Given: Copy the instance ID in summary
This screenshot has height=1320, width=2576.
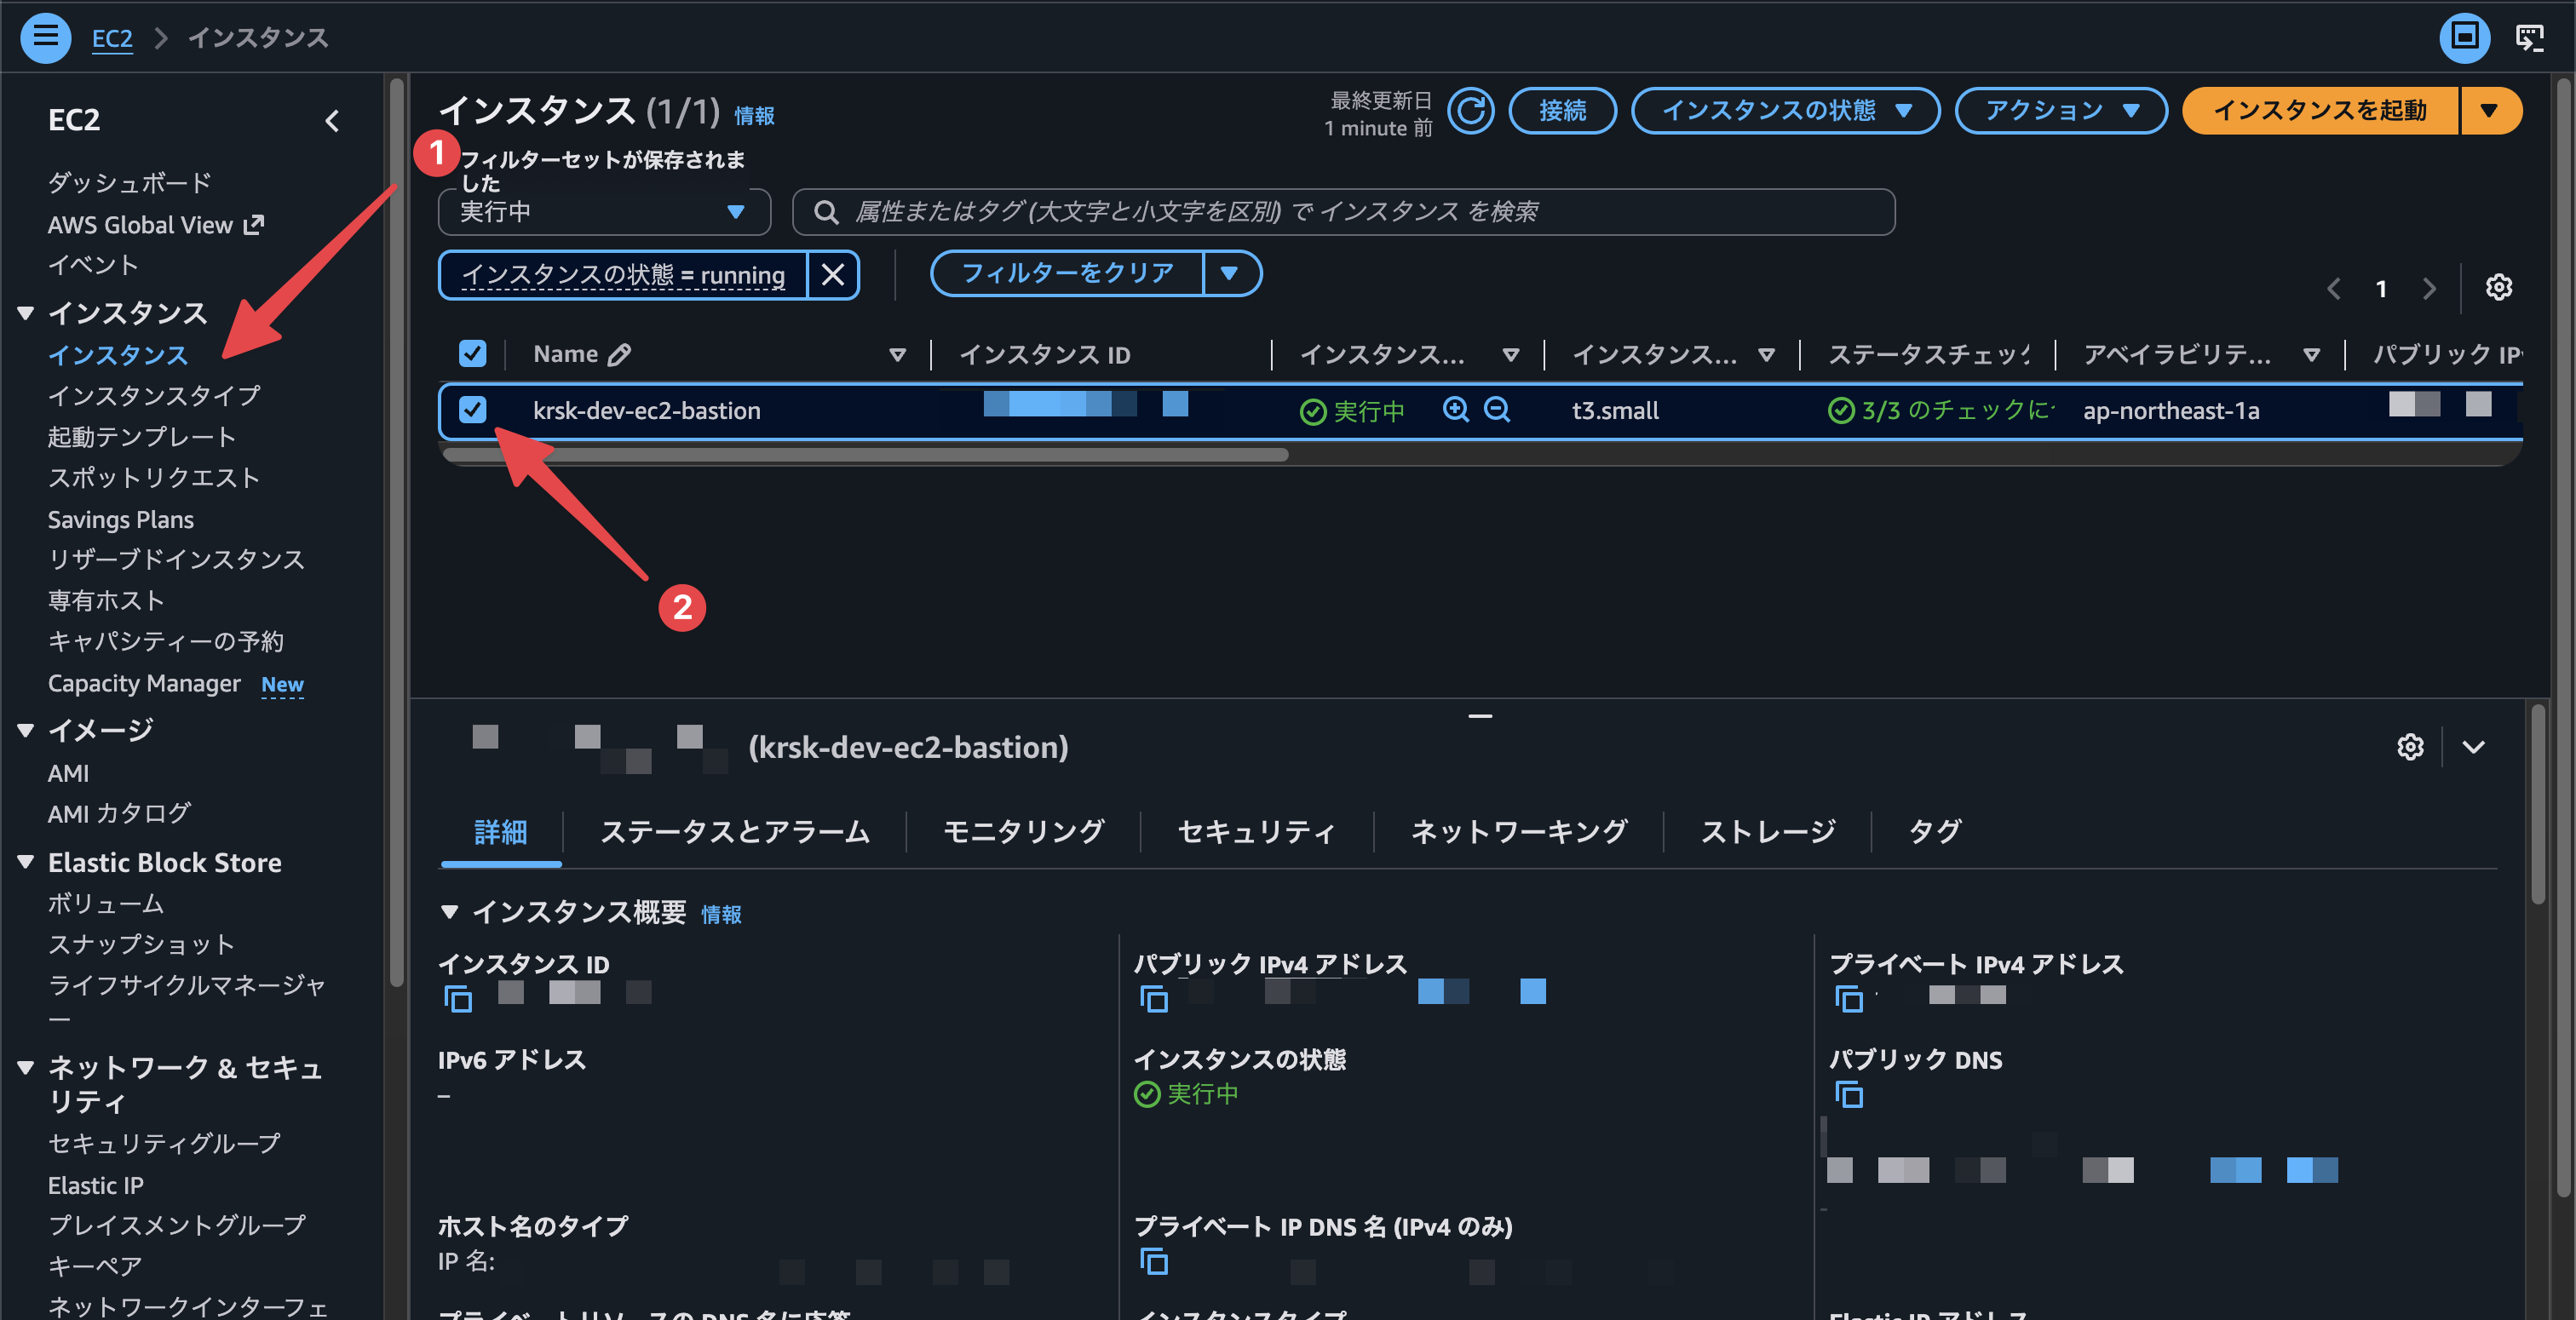Looking at the screenshot, I should click(457, 998).
